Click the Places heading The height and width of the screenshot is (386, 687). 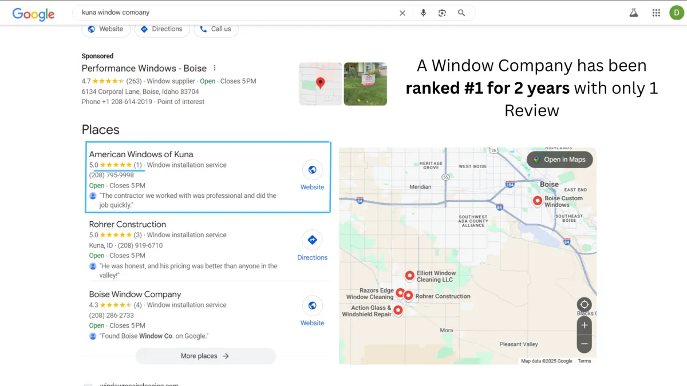pos(101,130)
